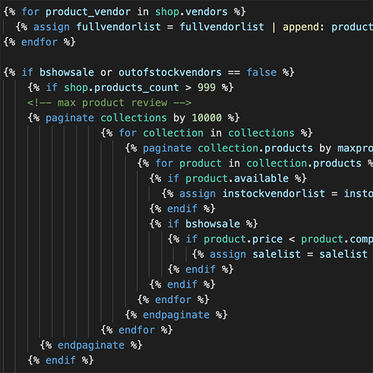Click the 'max product review' comment
This screenshot has width=373, height=373.
109,103
